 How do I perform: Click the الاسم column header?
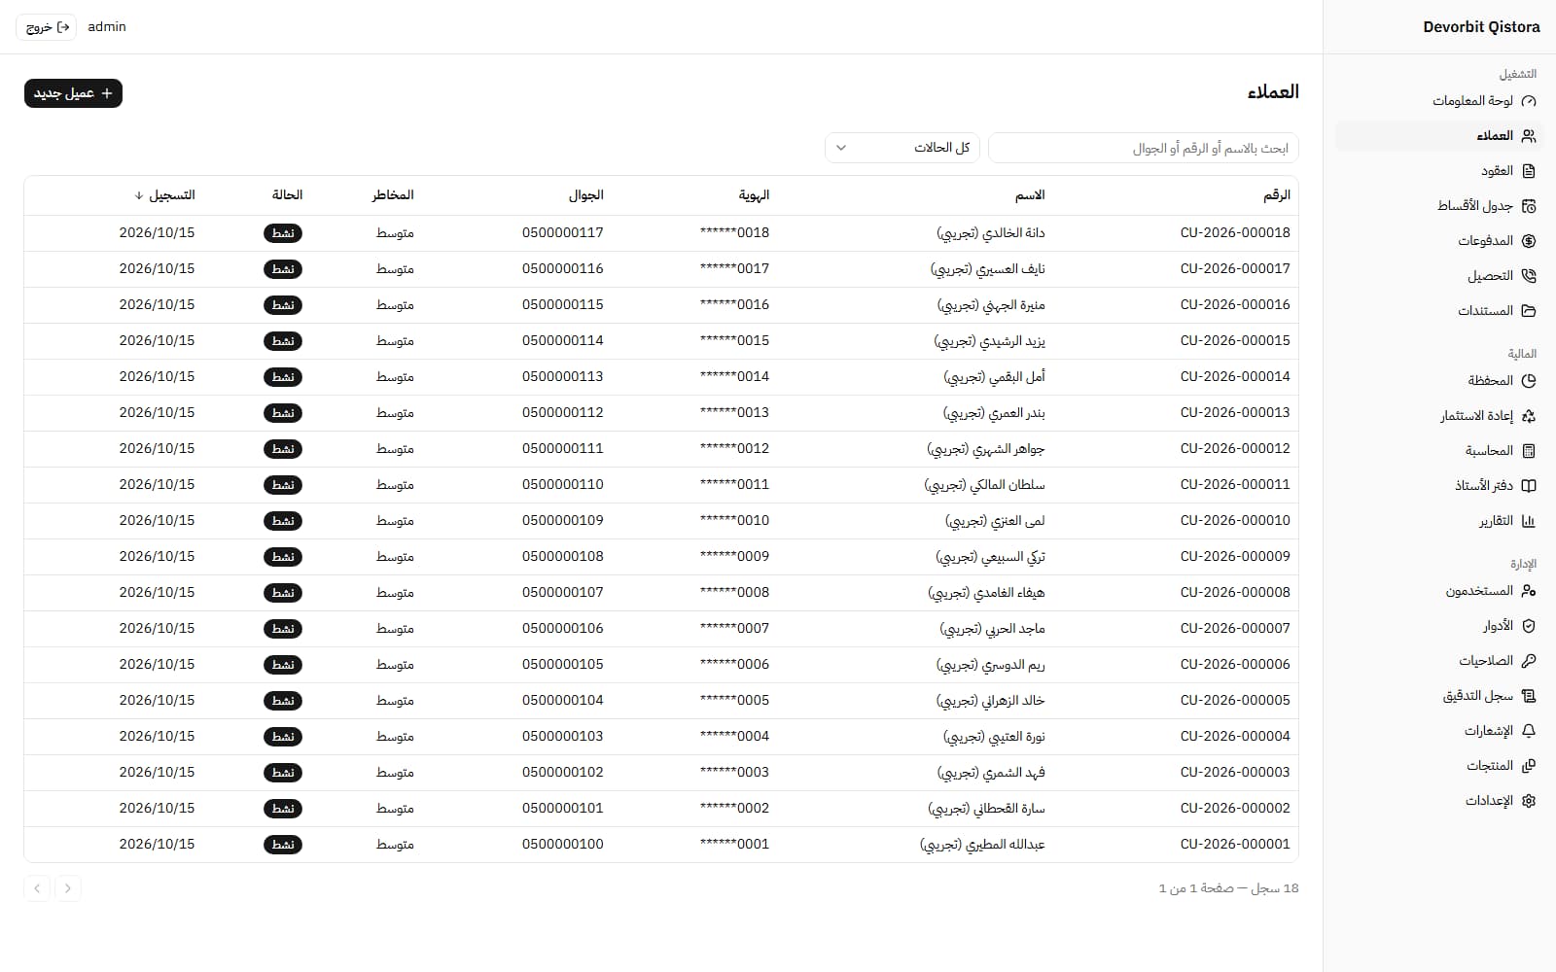pyautogui.click(x=1030, y=195)
